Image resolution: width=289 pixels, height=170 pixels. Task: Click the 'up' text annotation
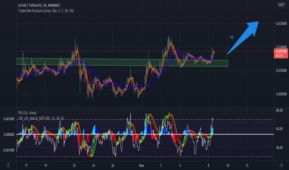(x=232, y=37)
